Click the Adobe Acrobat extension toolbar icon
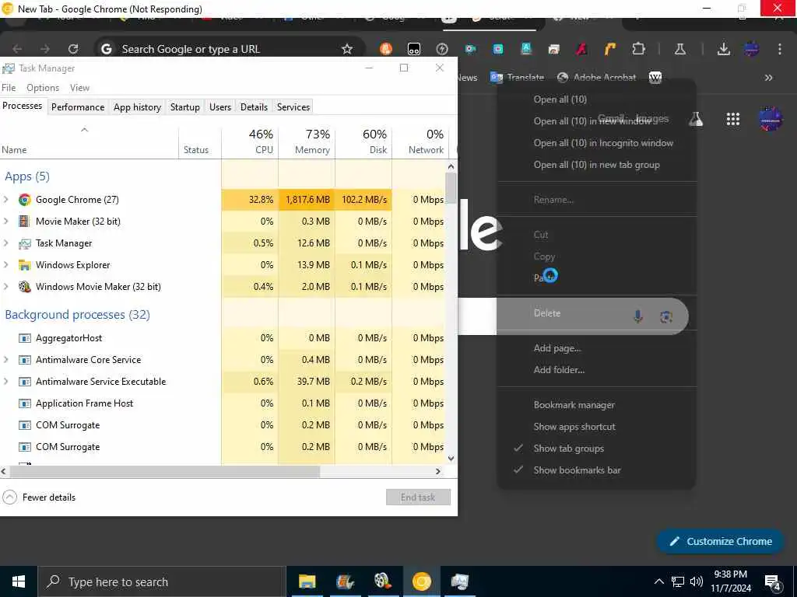 pos(581,49)
